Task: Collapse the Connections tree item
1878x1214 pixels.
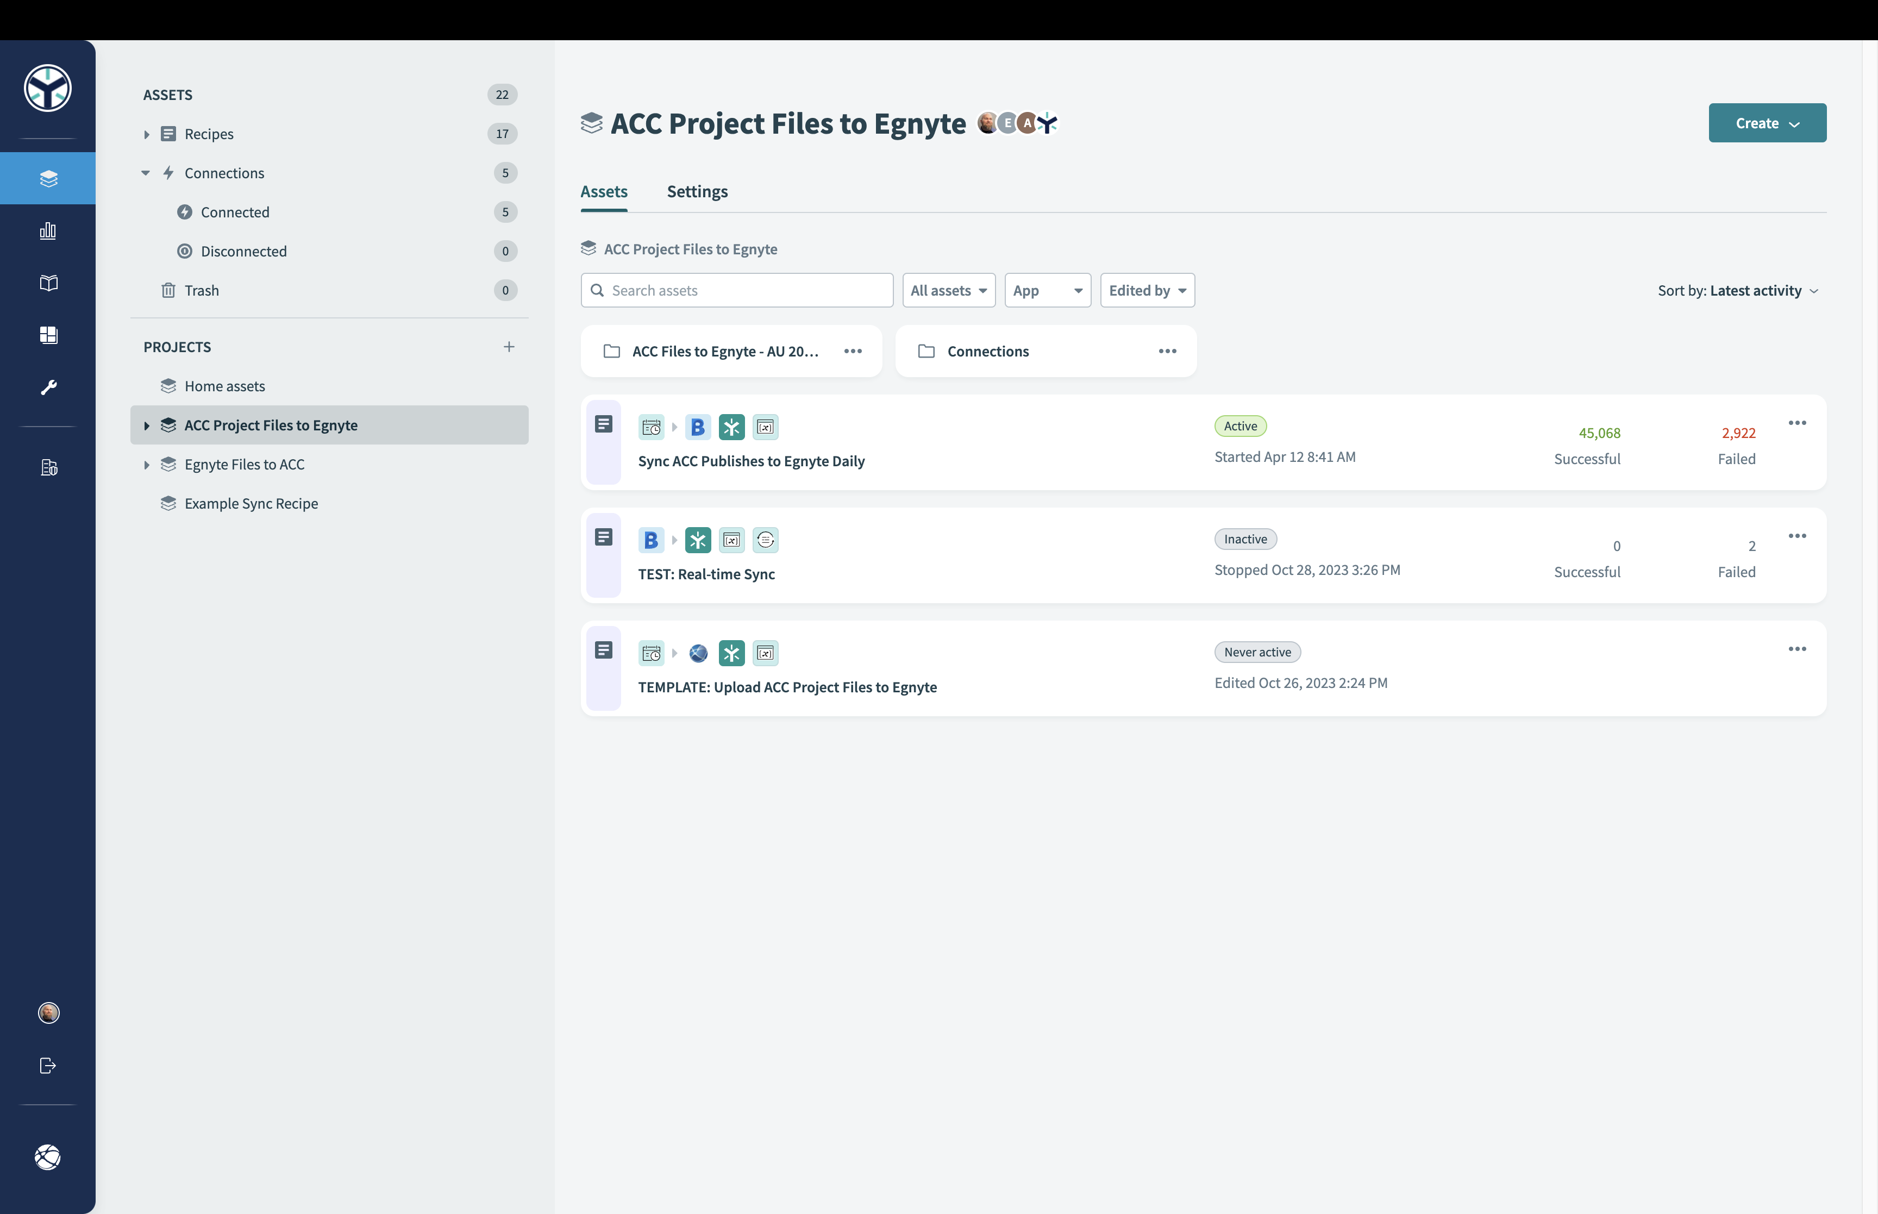Action: pos(145,173)
